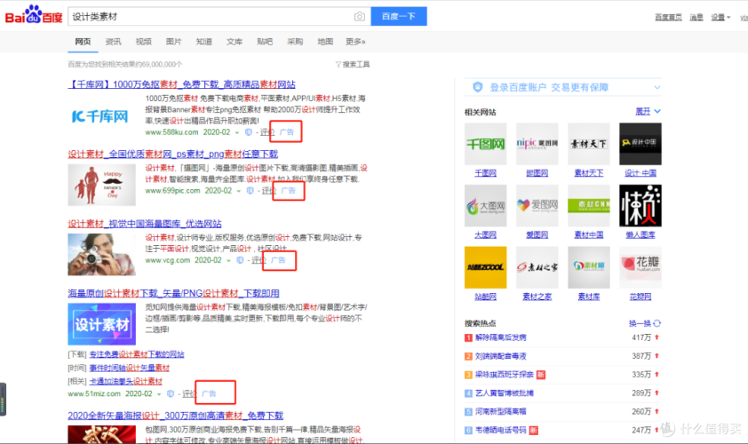
Task: Open the 千图网 site logo
Action: pyautogui.click(x=486, y=144)
